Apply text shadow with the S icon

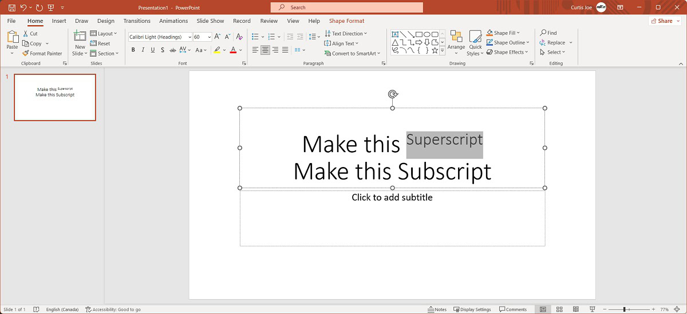click(x=163, y=50)
